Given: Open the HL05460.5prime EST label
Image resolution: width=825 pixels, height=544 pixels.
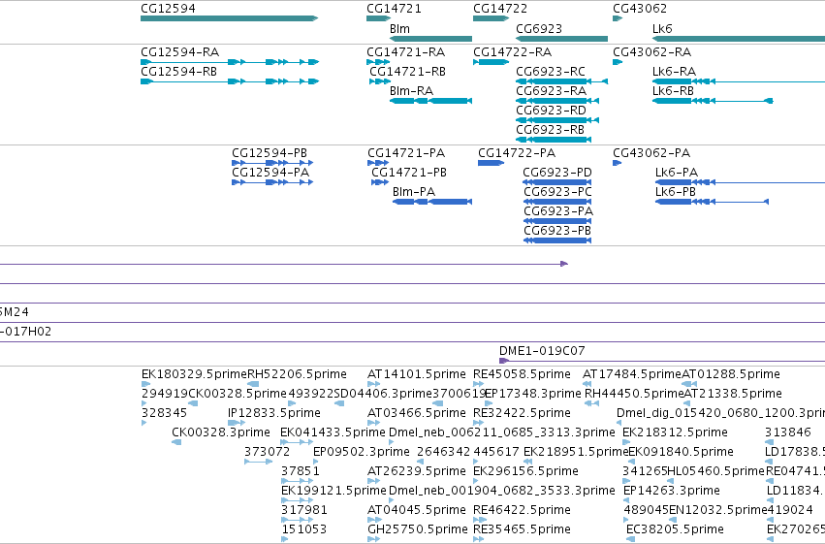Looking at the screenshot, I should [x=715, y=471].
